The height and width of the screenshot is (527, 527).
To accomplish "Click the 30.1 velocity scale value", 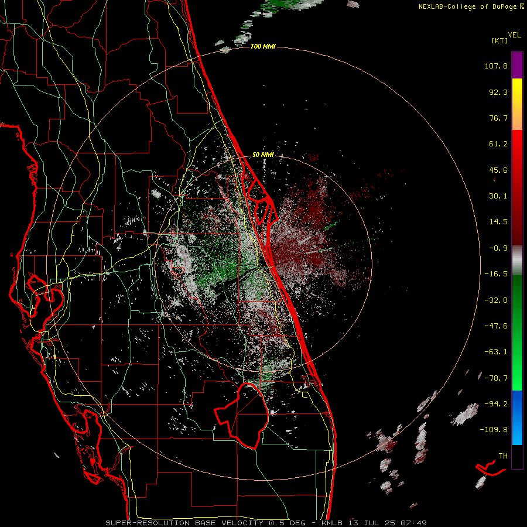I will click(498, 196).
